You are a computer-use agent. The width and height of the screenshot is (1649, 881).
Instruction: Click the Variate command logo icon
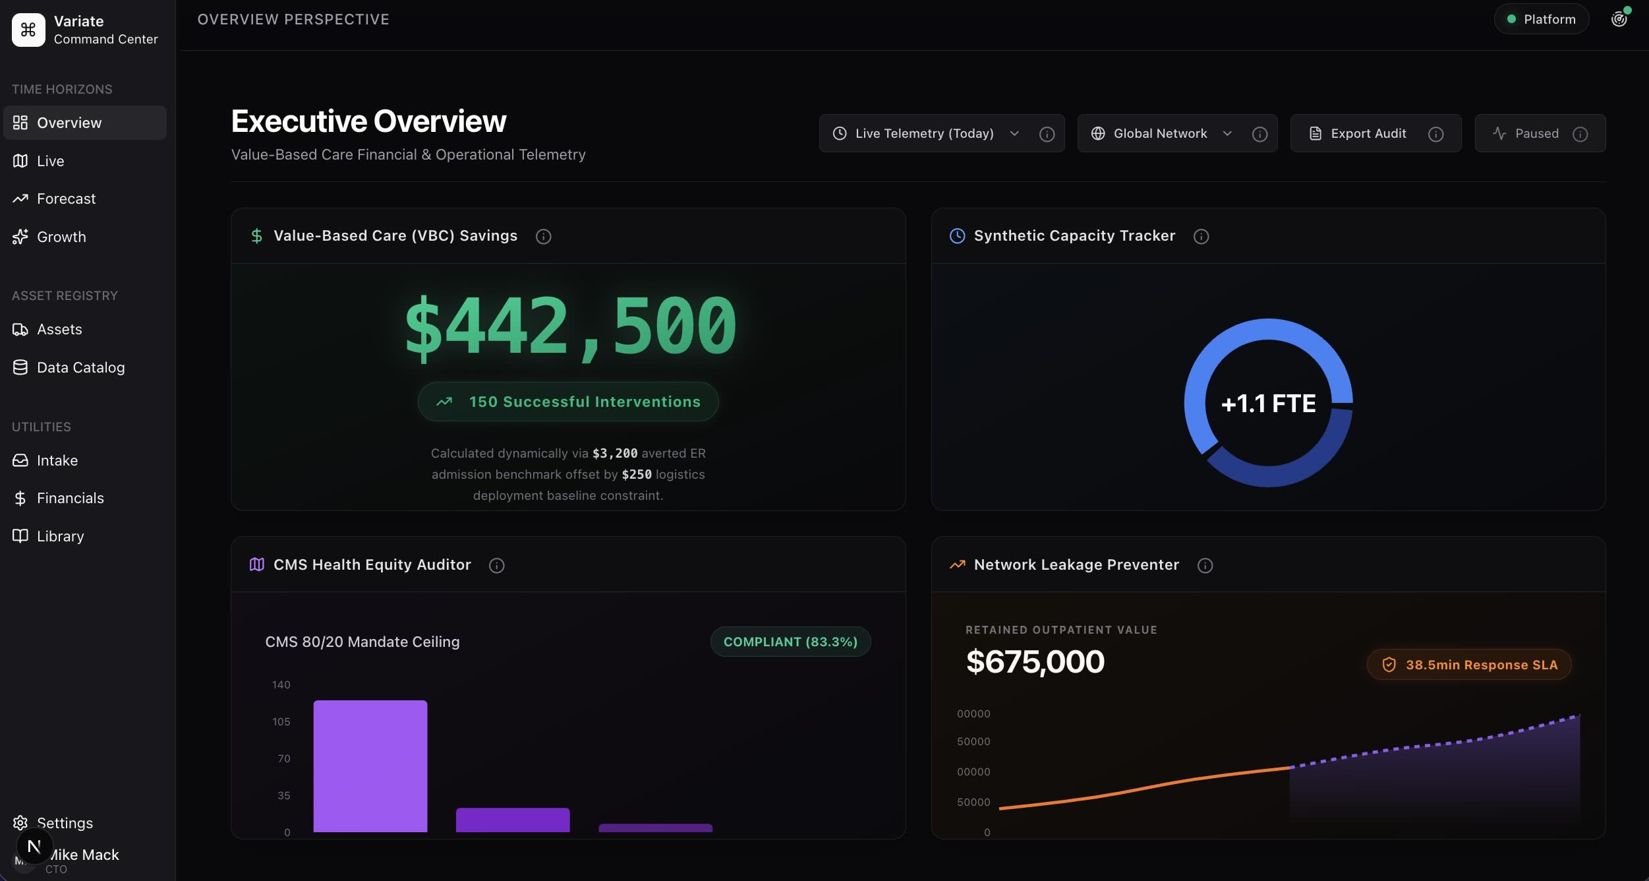pos(28,30)
